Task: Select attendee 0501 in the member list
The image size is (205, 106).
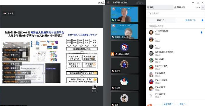Action: click(x=175, y=82)
